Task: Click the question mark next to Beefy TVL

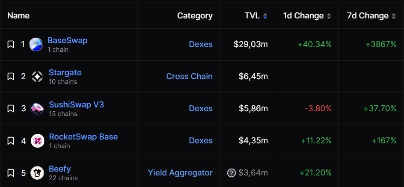Action: tap(232, 172)
